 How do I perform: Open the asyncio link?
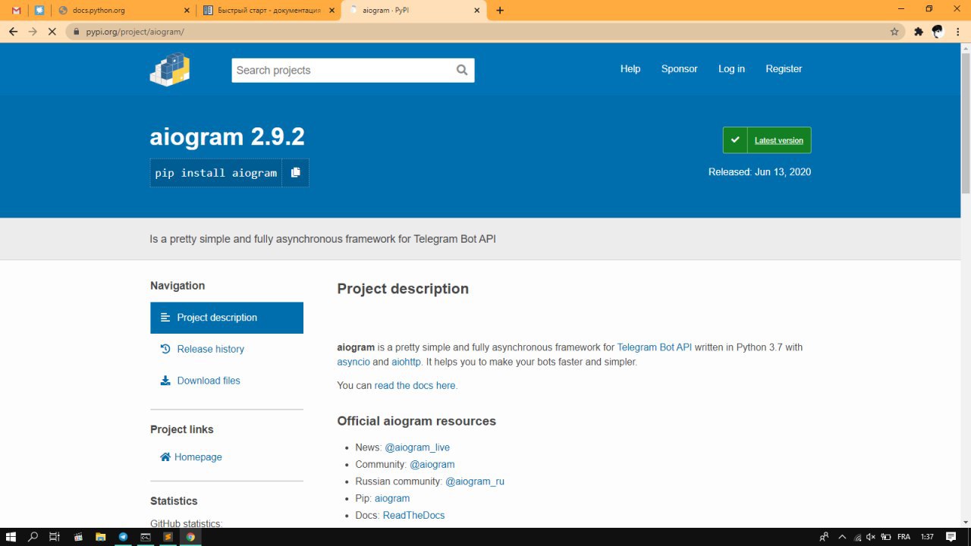point(354,362)
